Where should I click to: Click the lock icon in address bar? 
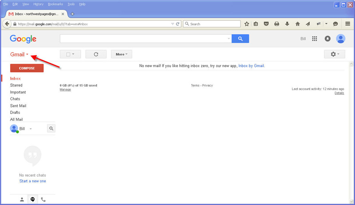(15, 24)
